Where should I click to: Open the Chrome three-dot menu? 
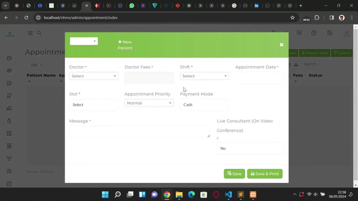[352, 17]
